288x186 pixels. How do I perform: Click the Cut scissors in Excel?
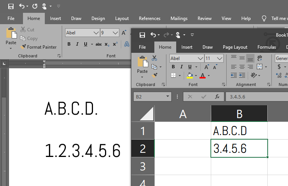tap(154, 58)
